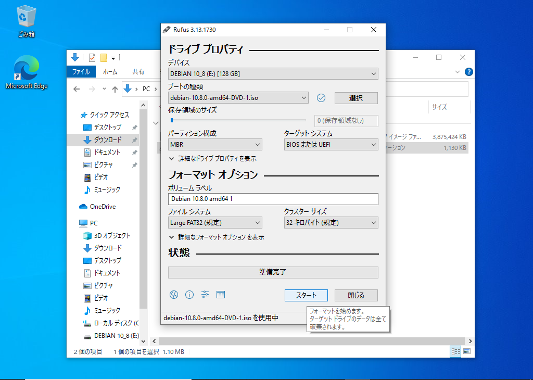The height and width of the screenshot is (380, 533).
Task: Show the Rufus log icon
Action: [x=221, y=295]
